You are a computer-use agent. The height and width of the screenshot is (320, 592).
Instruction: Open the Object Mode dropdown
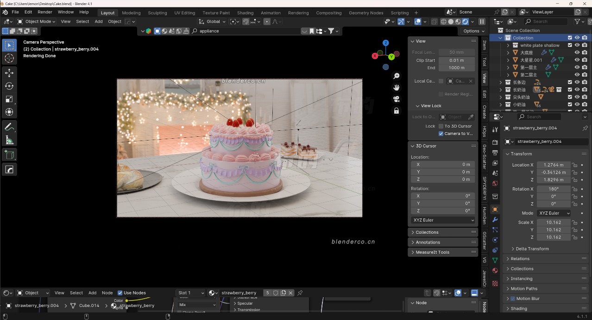tap(36, 21)
